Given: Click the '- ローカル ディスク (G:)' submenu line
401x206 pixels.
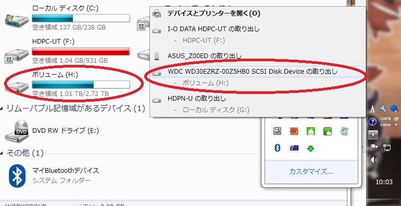Looking at the screenshot, I should point(211,110).
